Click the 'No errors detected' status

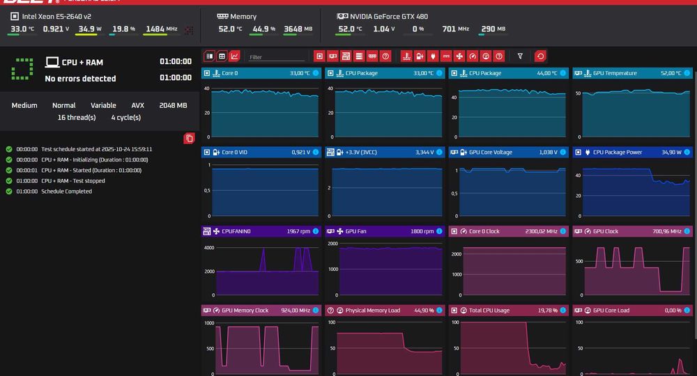(80, 79)
